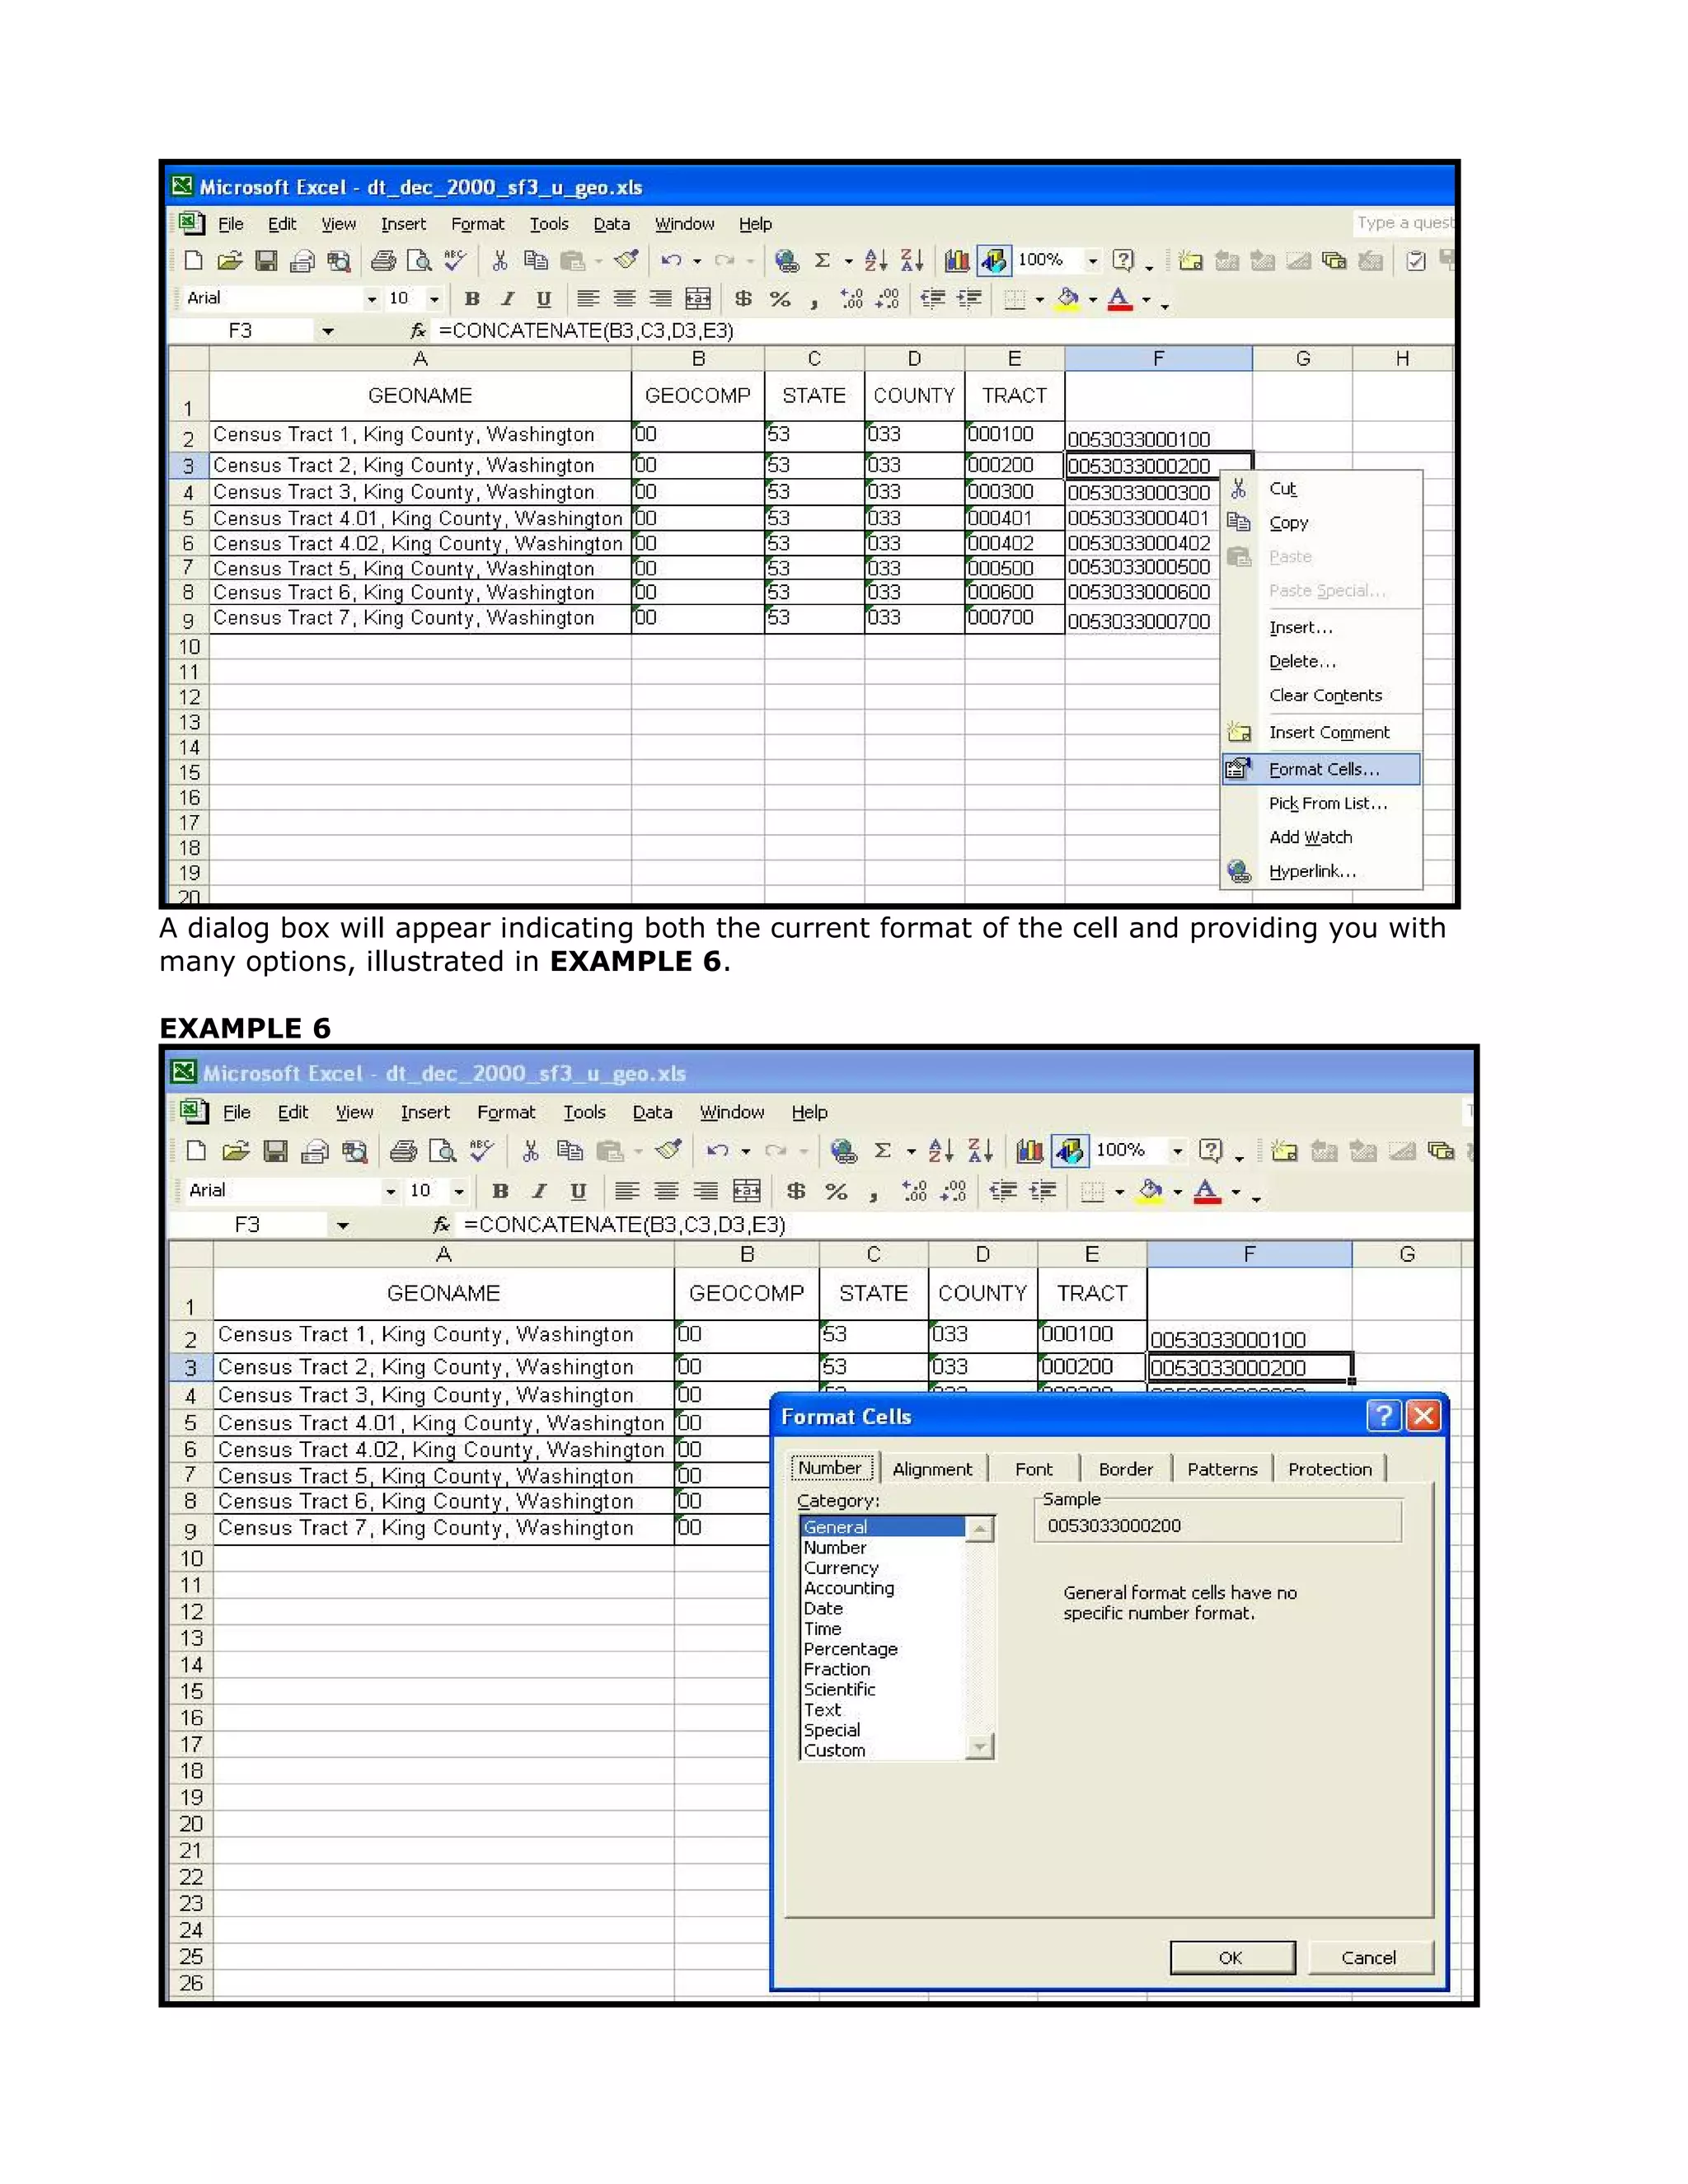Choose Copy from the context menu

pyautogui.click(x=1321, y=522)
